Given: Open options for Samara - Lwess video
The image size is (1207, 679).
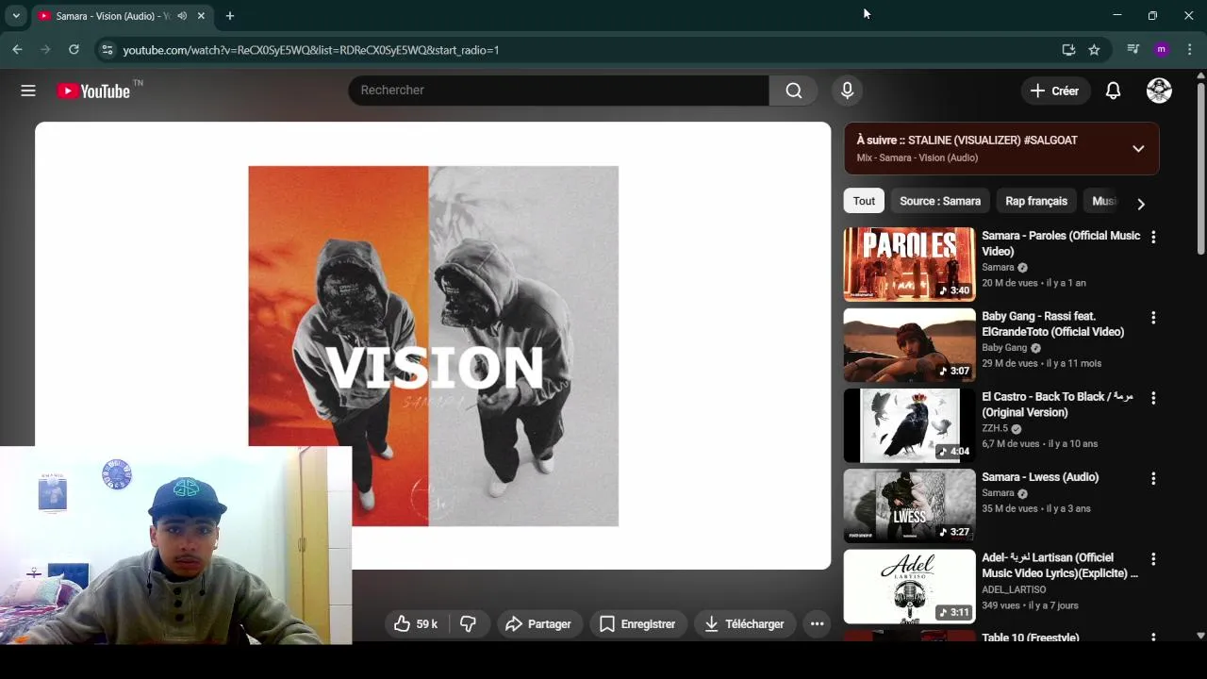Looking at the screenshot, I should pyautogui.click(x=1152, y=479).
